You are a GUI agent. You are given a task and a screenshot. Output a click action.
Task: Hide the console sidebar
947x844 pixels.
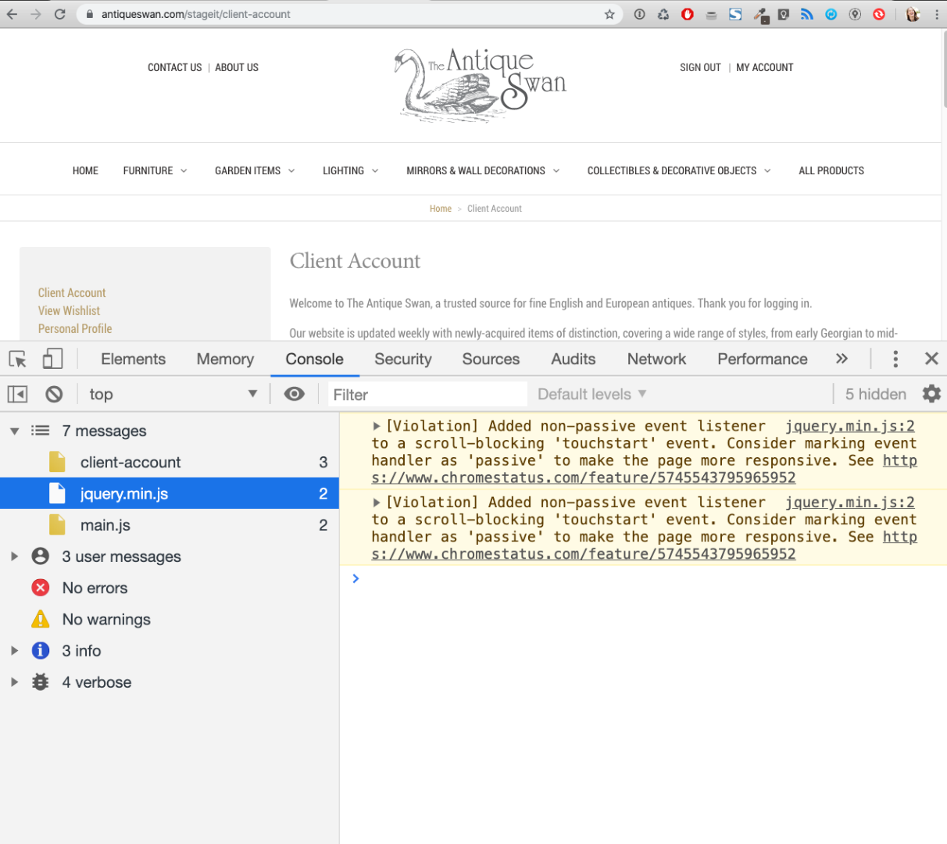point(17,394)
